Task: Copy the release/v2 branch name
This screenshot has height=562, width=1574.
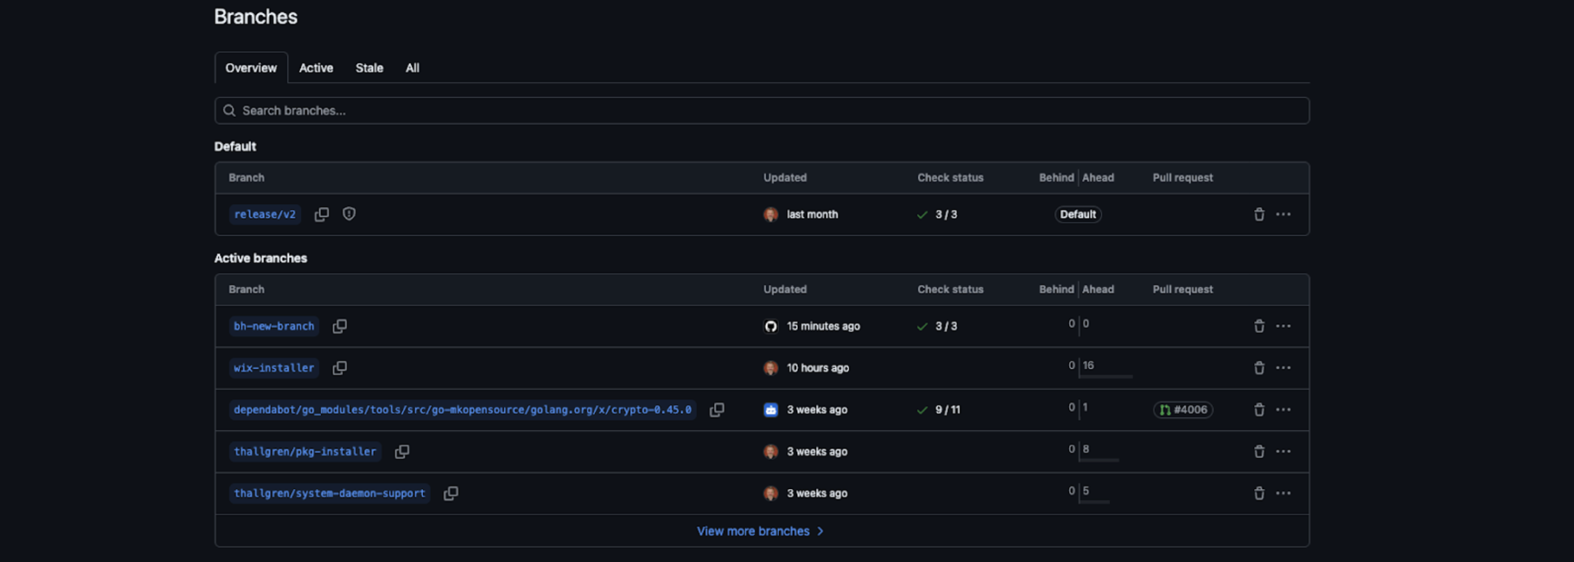Action: [x=322, y=214]
